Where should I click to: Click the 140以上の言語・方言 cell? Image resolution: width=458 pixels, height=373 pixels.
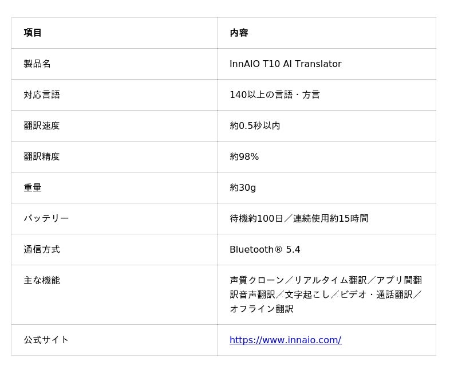[274, 95]
